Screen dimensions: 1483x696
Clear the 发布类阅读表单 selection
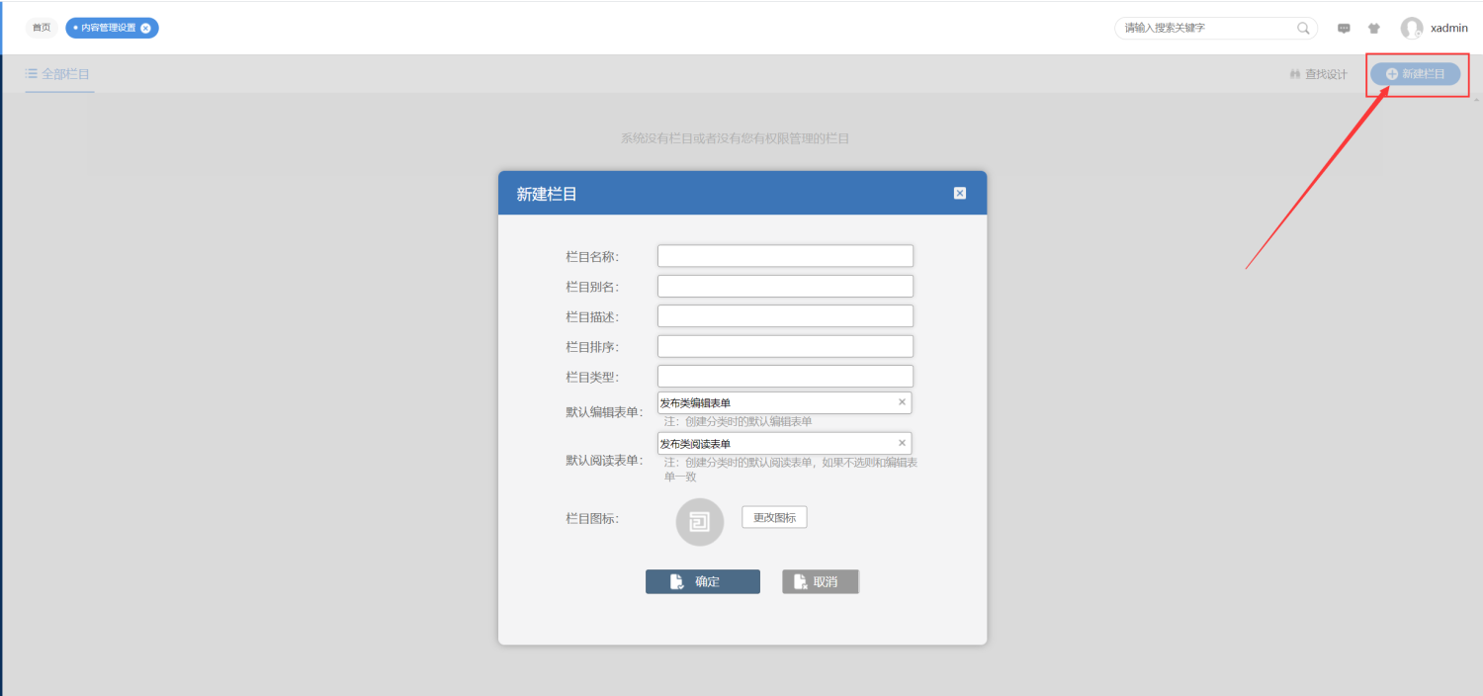(x=902, y=443)
